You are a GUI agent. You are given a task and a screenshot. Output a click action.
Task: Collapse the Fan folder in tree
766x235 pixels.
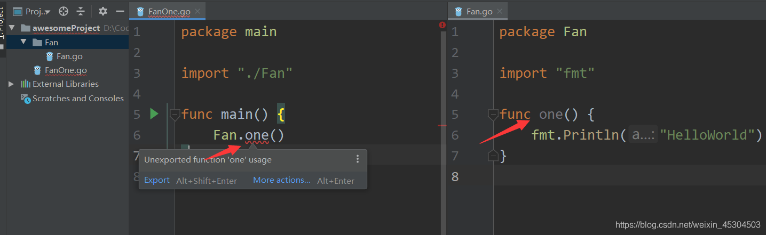[23, 42]
